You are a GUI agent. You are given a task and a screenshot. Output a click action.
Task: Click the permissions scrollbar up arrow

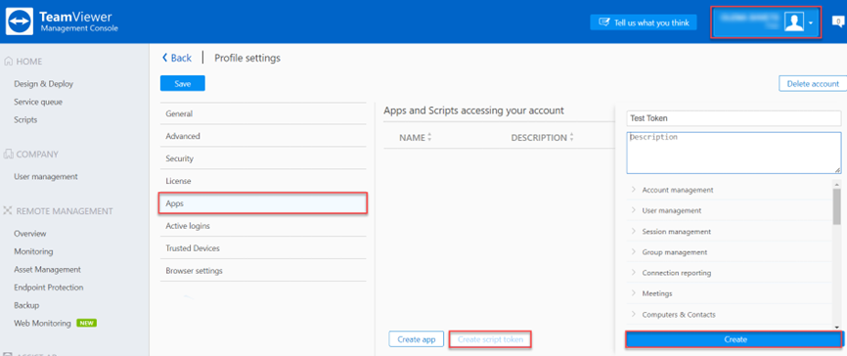[x=837, y=184]
